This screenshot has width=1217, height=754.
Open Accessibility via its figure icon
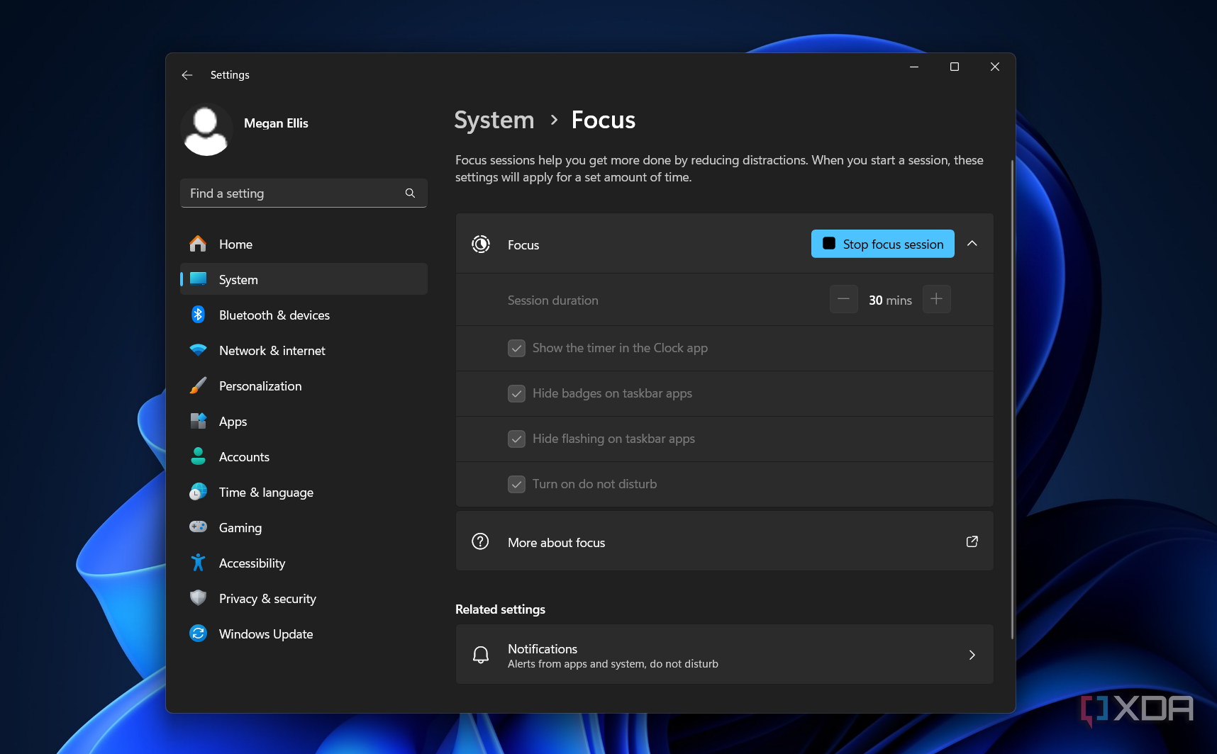(x=199, y=563)
